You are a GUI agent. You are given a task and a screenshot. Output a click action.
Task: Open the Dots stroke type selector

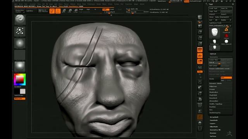pos(20,31)
